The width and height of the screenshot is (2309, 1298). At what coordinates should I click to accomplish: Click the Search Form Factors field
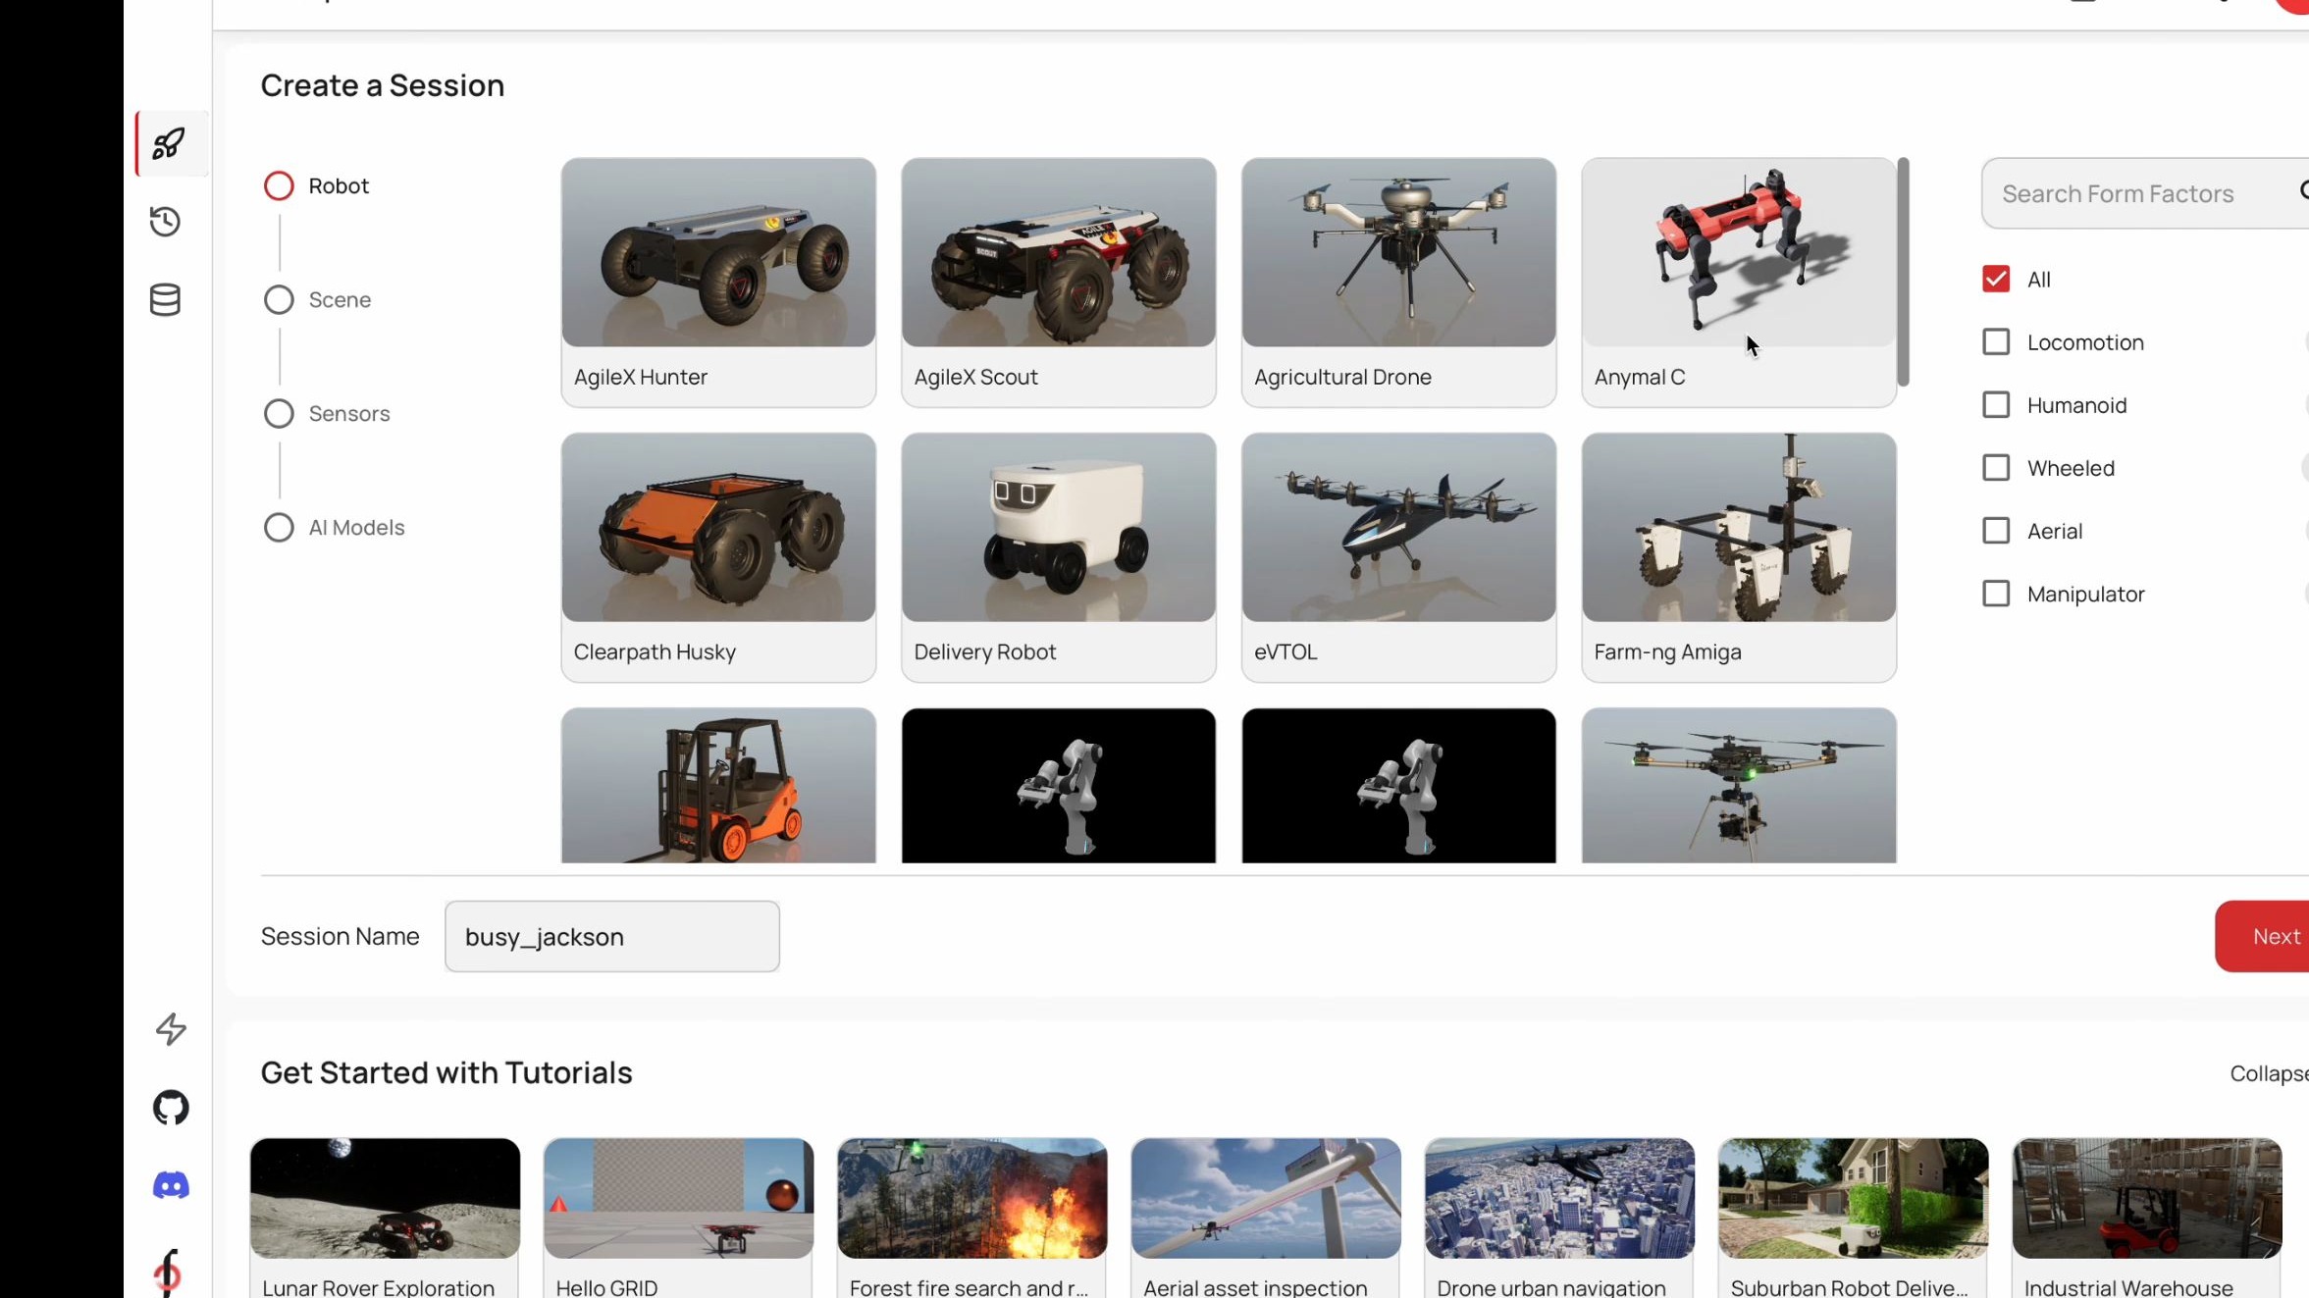click(2144, 193)
